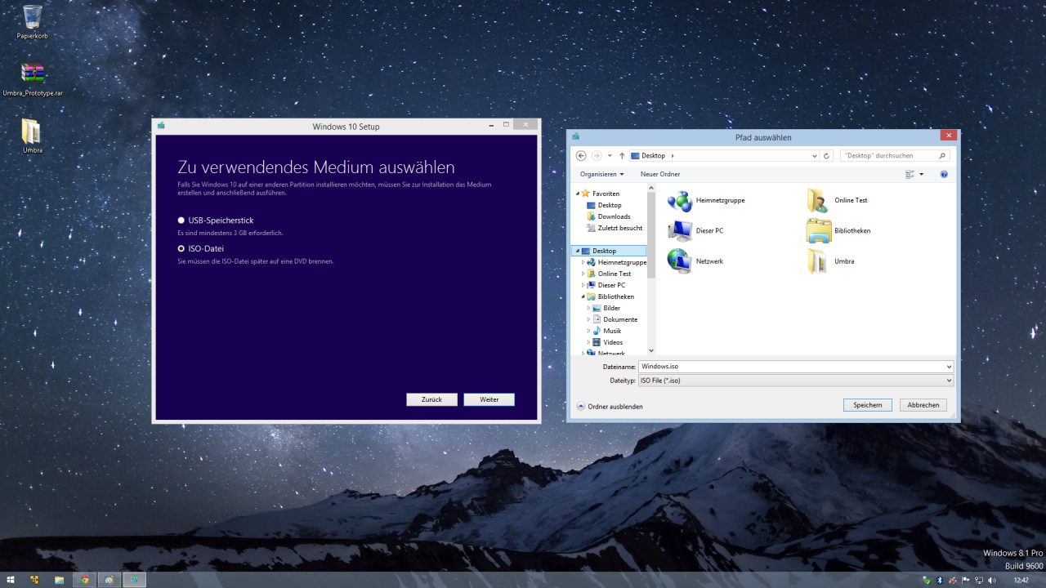The image size is (1046, 588).
Task: Click the up-one-level arrow icon
Action: (622, 155)
